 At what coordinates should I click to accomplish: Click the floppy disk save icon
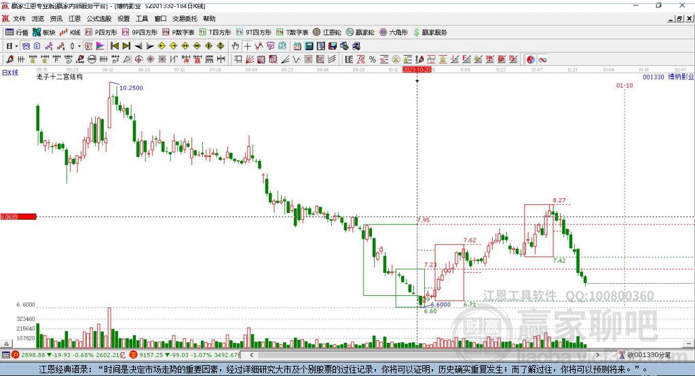coord(333,45)
